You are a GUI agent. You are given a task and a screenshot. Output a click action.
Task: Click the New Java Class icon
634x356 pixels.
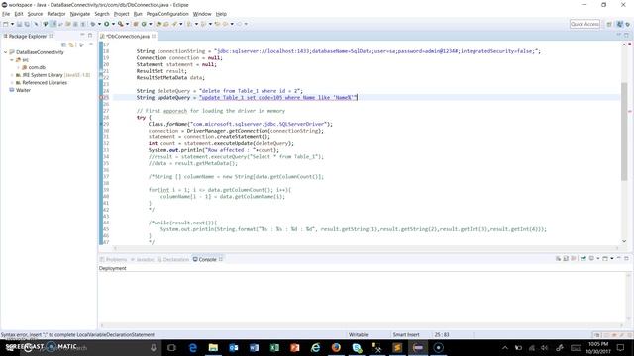coord(144,24)
